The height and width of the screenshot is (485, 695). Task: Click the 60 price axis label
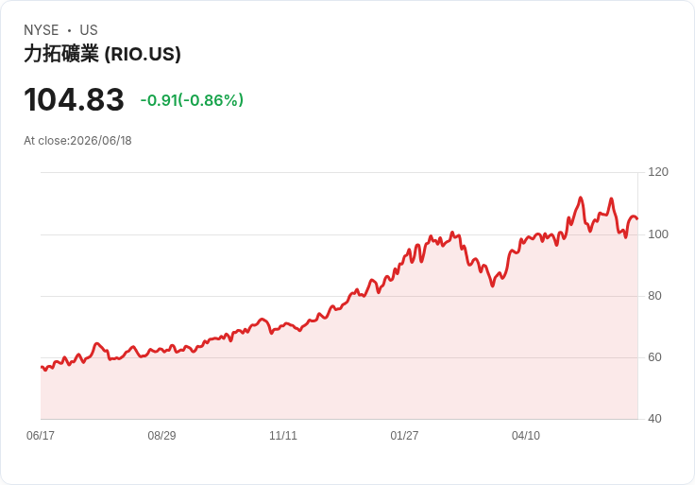click(654, 357)
